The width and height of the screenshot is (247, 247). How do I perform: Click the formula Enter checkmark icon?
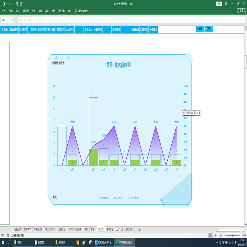25,20
